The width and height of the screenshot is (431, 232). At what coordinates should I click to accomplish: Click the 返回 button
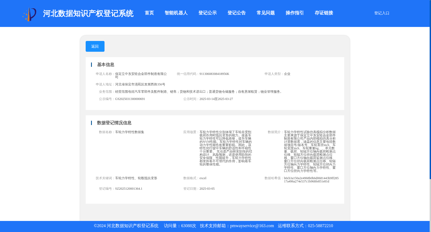pyautogui.click(x=95, y=46)
